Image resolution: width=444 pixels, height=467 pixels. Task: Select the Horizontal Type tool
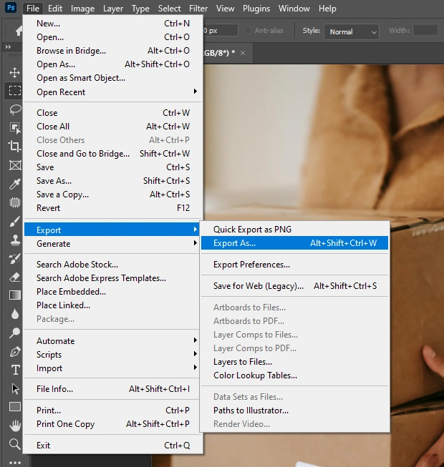click(x=16, y=370)
